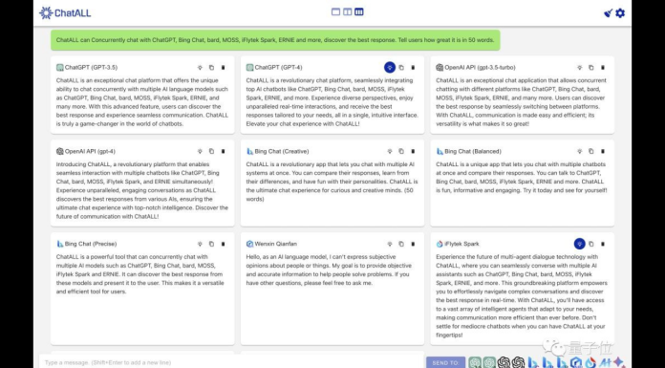The height and width of the screenshot is (368, 665).
Task: Toggle Wenxin Qianfan bot in Send To bar
Action: coord(576,362)
